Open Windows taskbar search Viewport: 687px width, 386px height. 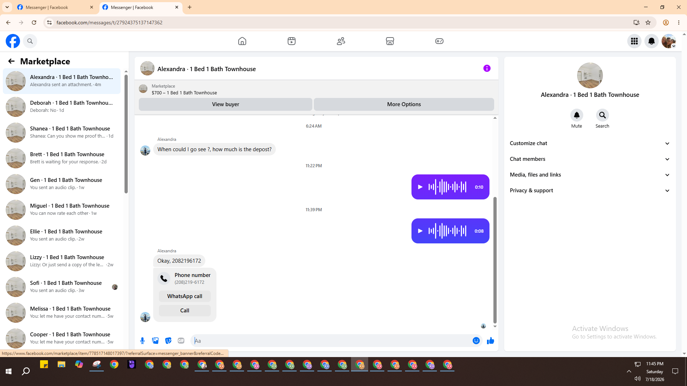(x=26, y=371)
